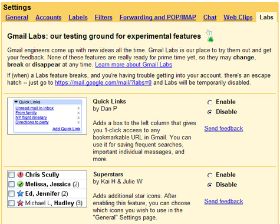Send feedback about Quick Links

pyautogui.click(x=223, y=129)
